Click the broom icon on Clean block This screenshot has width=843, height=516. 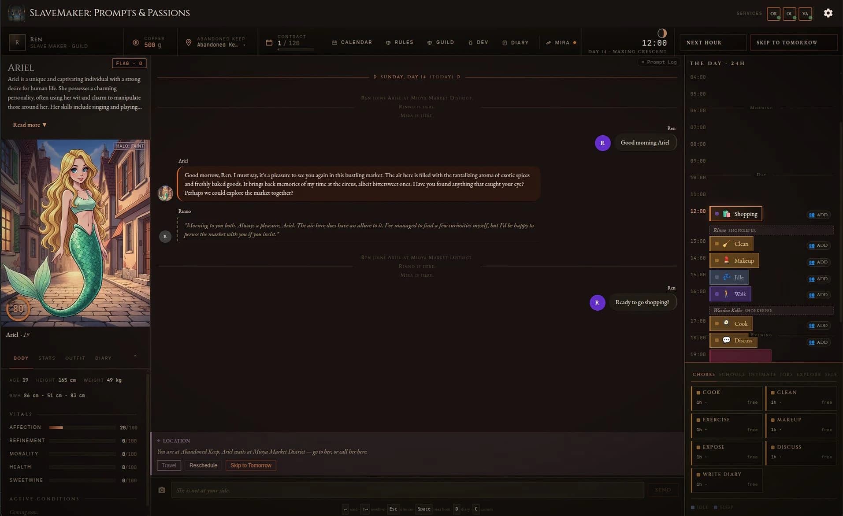point(726,244)
